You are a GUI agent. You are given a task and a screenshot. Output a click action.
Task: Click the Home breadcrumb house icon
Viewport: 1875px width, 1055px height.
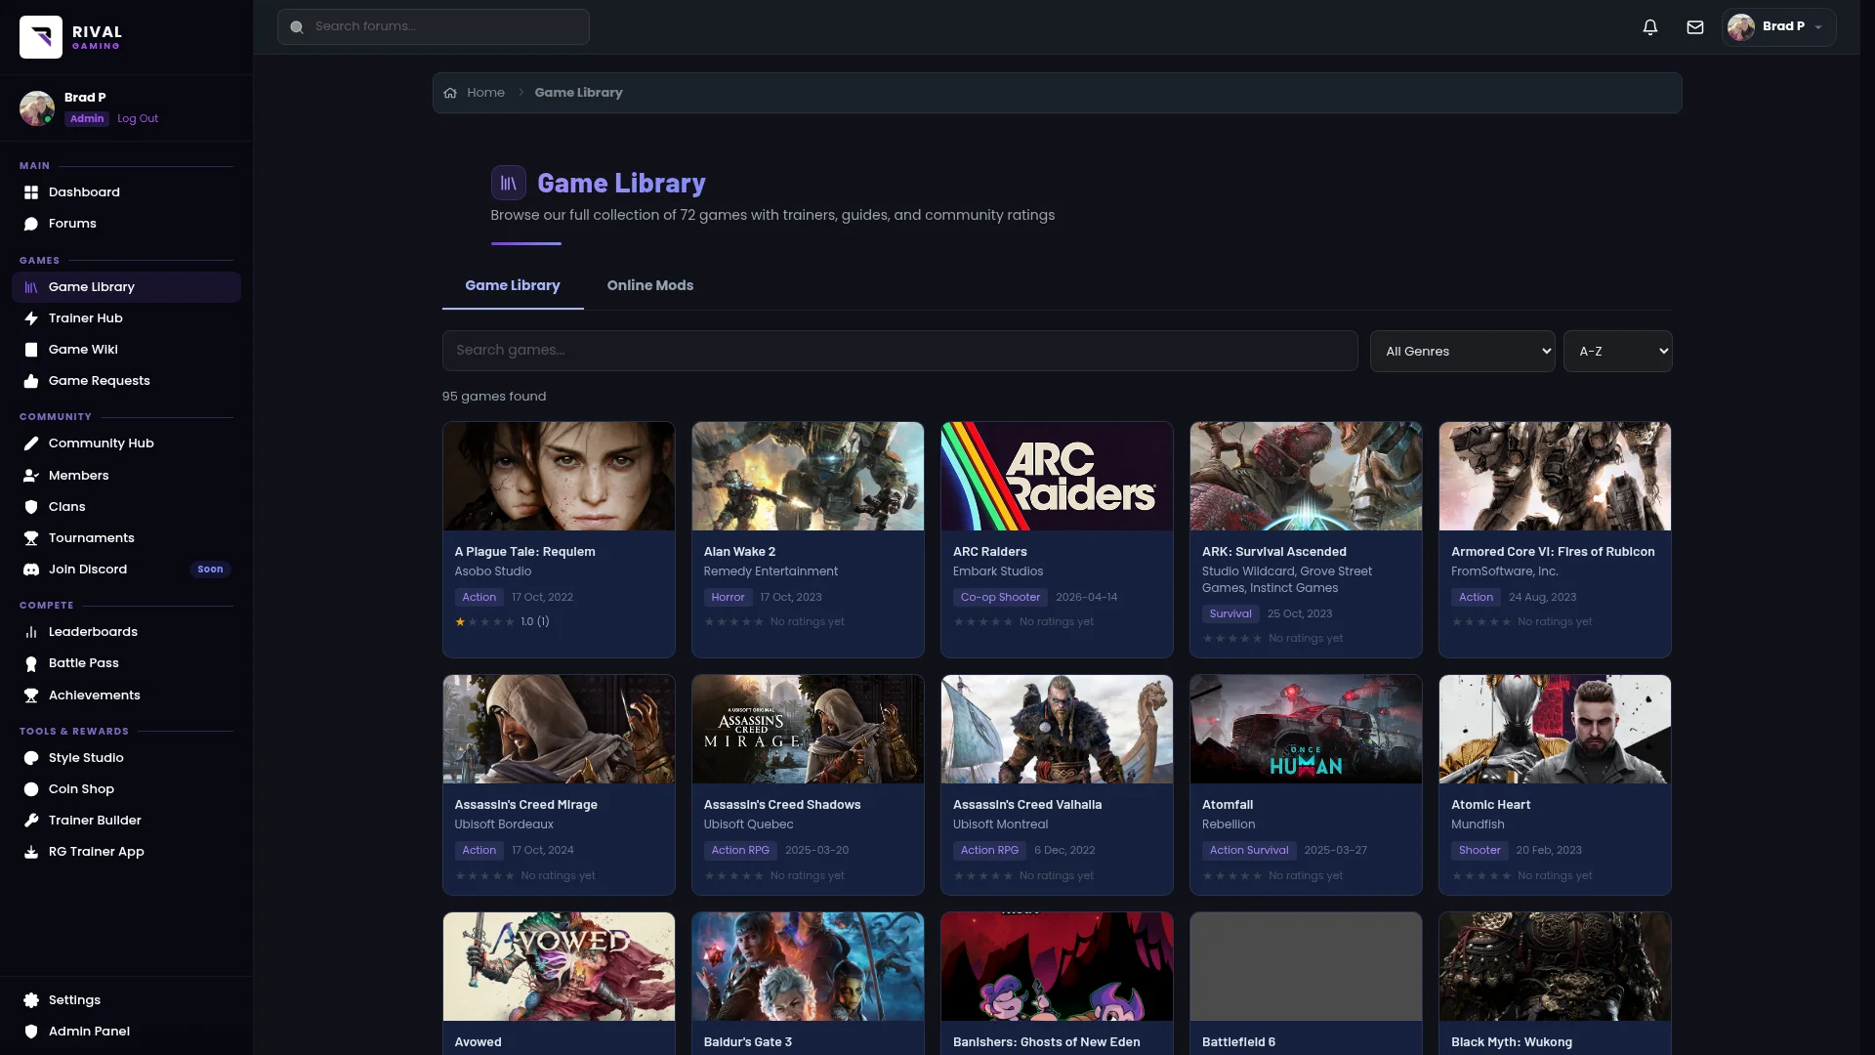point(450,93)
